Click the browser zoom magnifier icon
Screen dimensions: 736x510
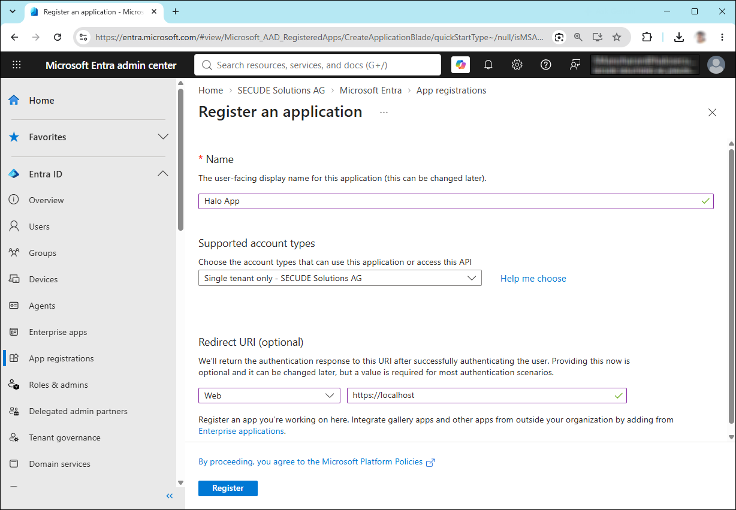[x=578, y=37]
